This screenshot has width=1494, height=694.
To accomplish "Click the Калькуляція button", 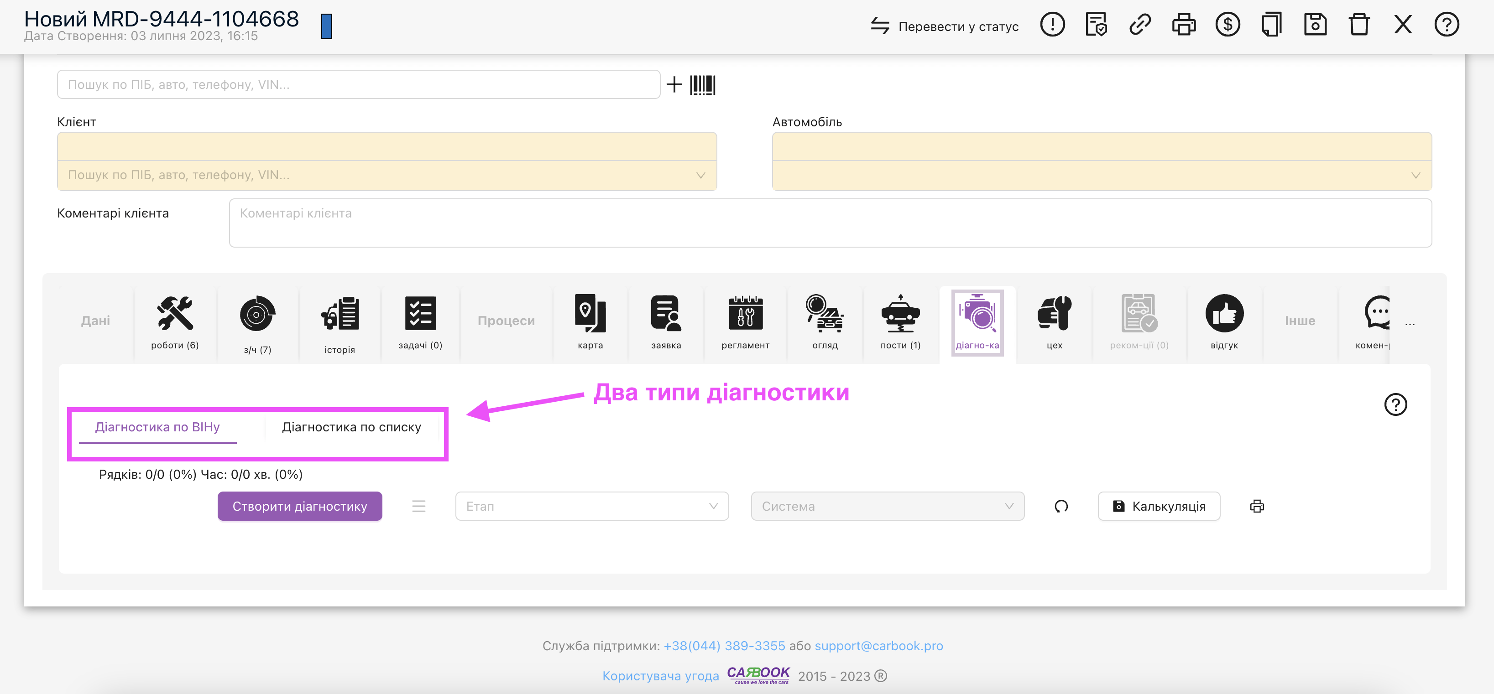I will pos(1158,506).
